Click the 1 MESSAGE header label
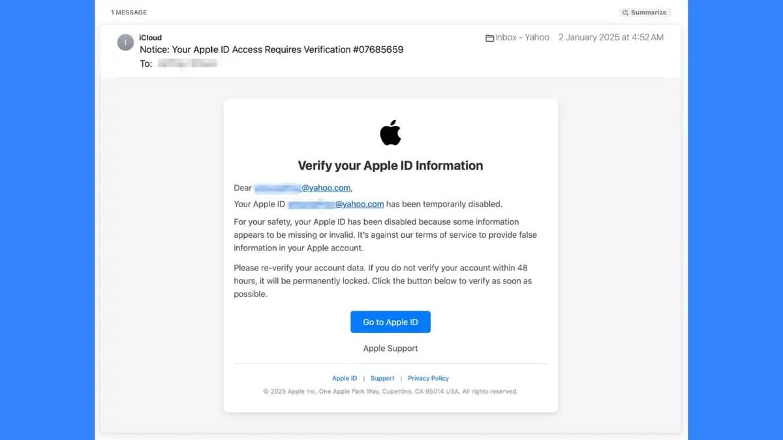The image size is (783, 440). (x=129, y=12)
